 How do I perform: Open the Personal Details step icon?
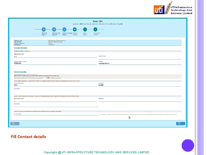44,29
